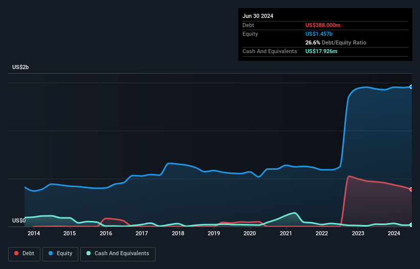Click the US$0 y-axis label
Viewport: 420px width, 269px height.
(x=19, y=220)
